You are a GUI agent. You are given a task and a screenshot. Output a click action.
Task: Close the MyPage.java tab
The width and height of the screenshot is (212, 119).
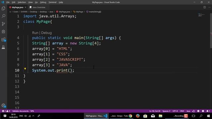26,7
